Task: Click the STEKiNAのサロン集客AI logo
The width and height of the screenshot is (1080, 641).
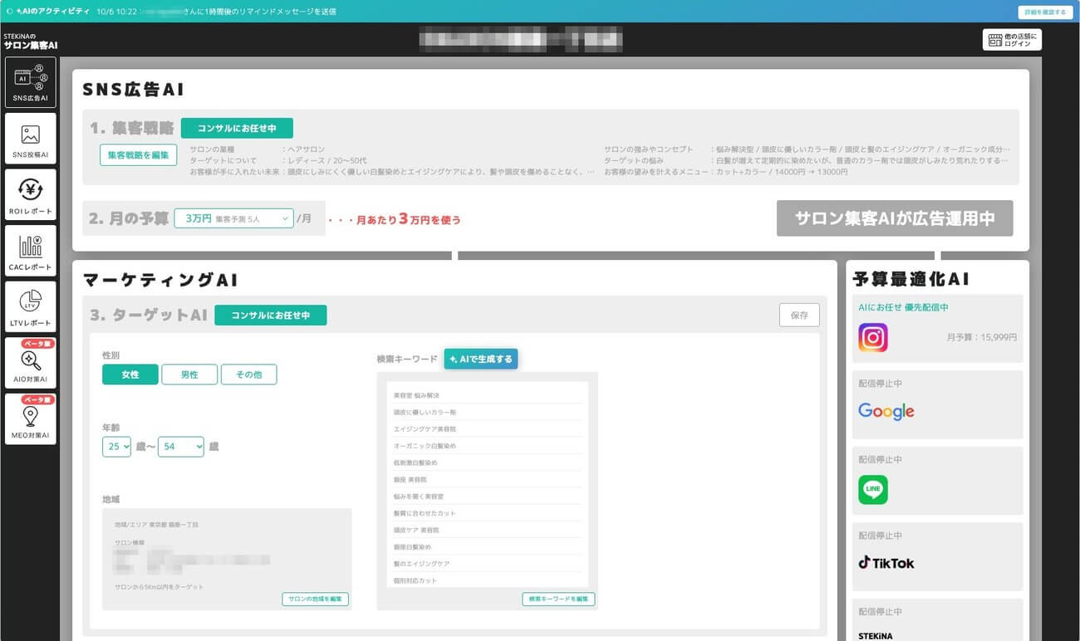Action: click(x=30, y=42)
